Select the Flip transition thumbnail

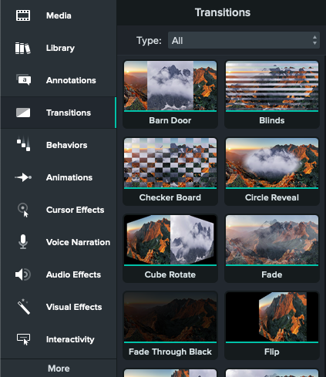(x=272, y=317)
